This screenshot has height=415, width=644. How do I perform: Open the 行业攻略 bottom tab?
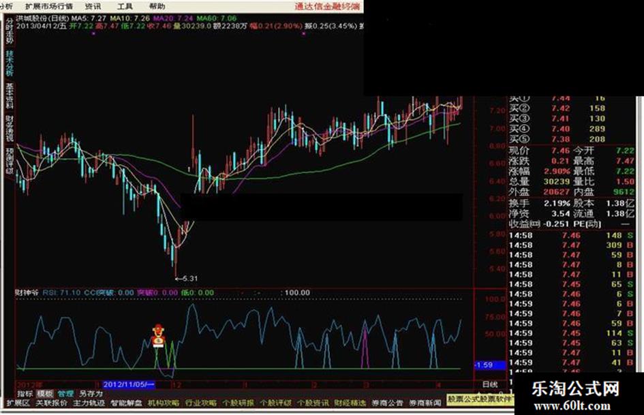coord(201,403)
